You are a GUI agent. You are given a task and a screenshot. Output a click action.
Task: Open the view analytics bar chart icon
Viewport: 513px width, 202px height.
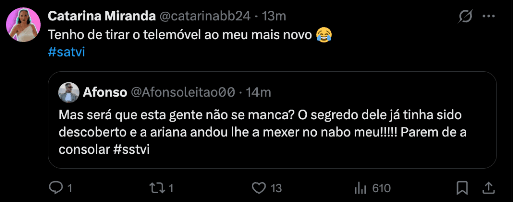pyautogui.click(x=360, y=188)
